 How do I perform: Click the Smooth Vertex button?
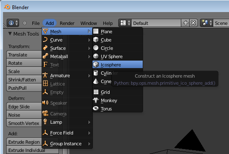tap(24, 123)
